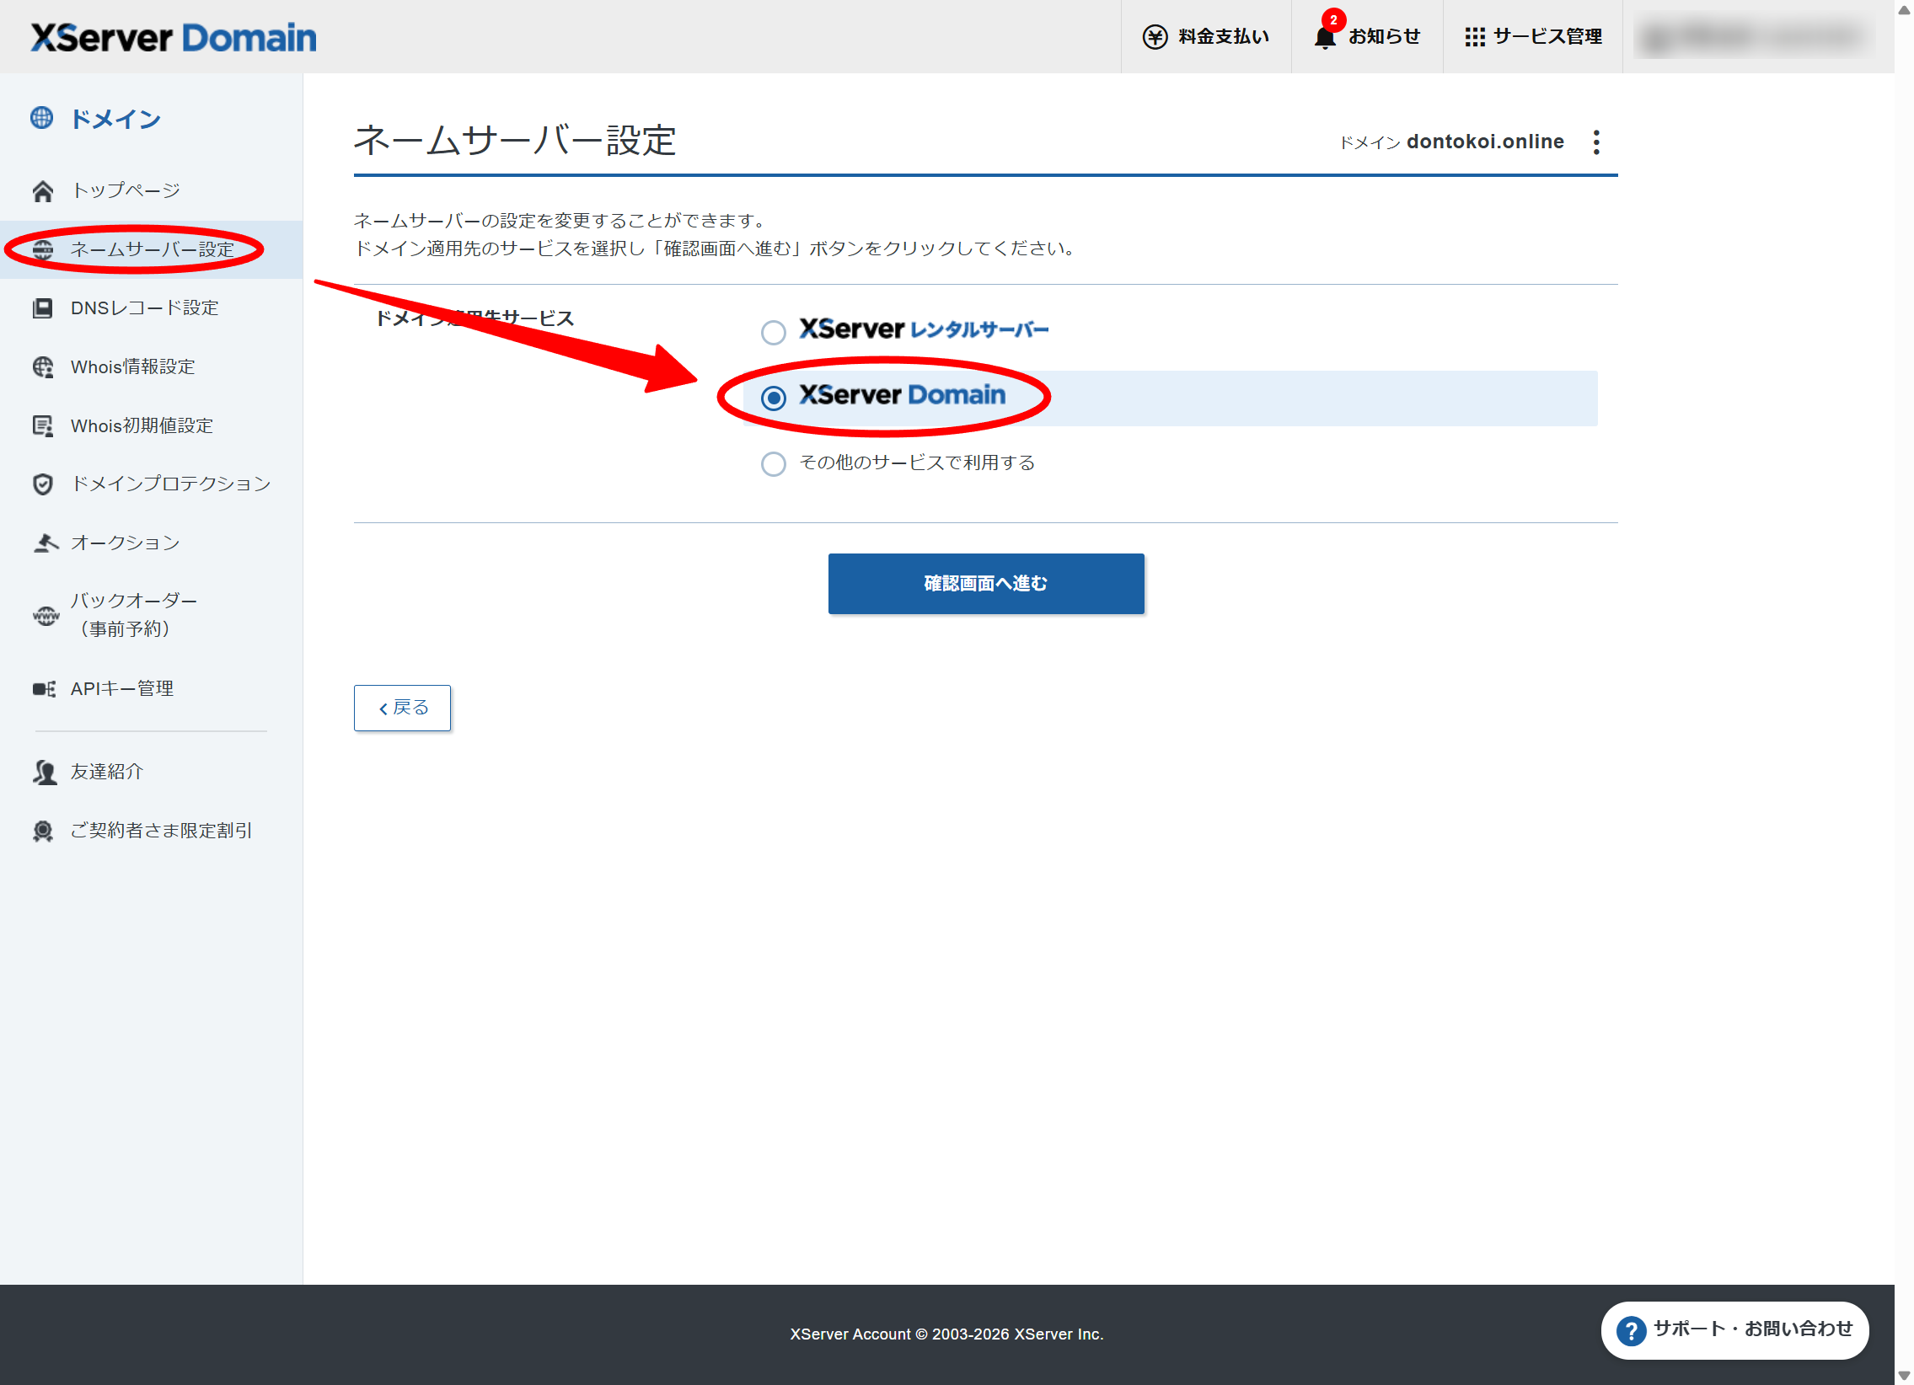Image resolution: width=1914 pixels, height=1385 pixels.
Task: Click the gavel icon for オークション
Action: [x=45, y=543]
